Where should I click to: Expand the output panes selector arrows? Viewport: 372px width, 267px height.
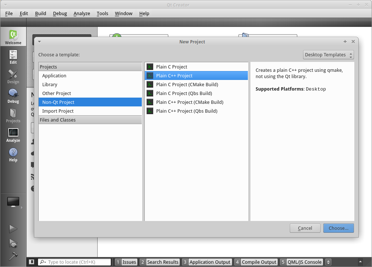[x=329, y=262]
